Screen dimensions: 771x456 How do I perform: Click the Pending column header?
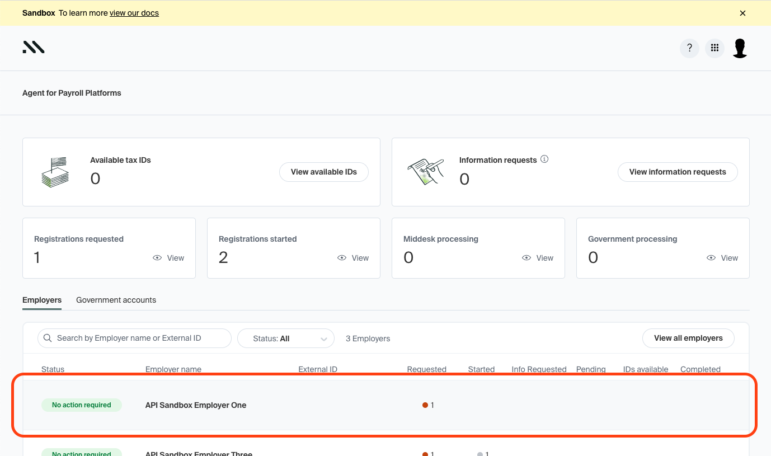tap(591, 369)
